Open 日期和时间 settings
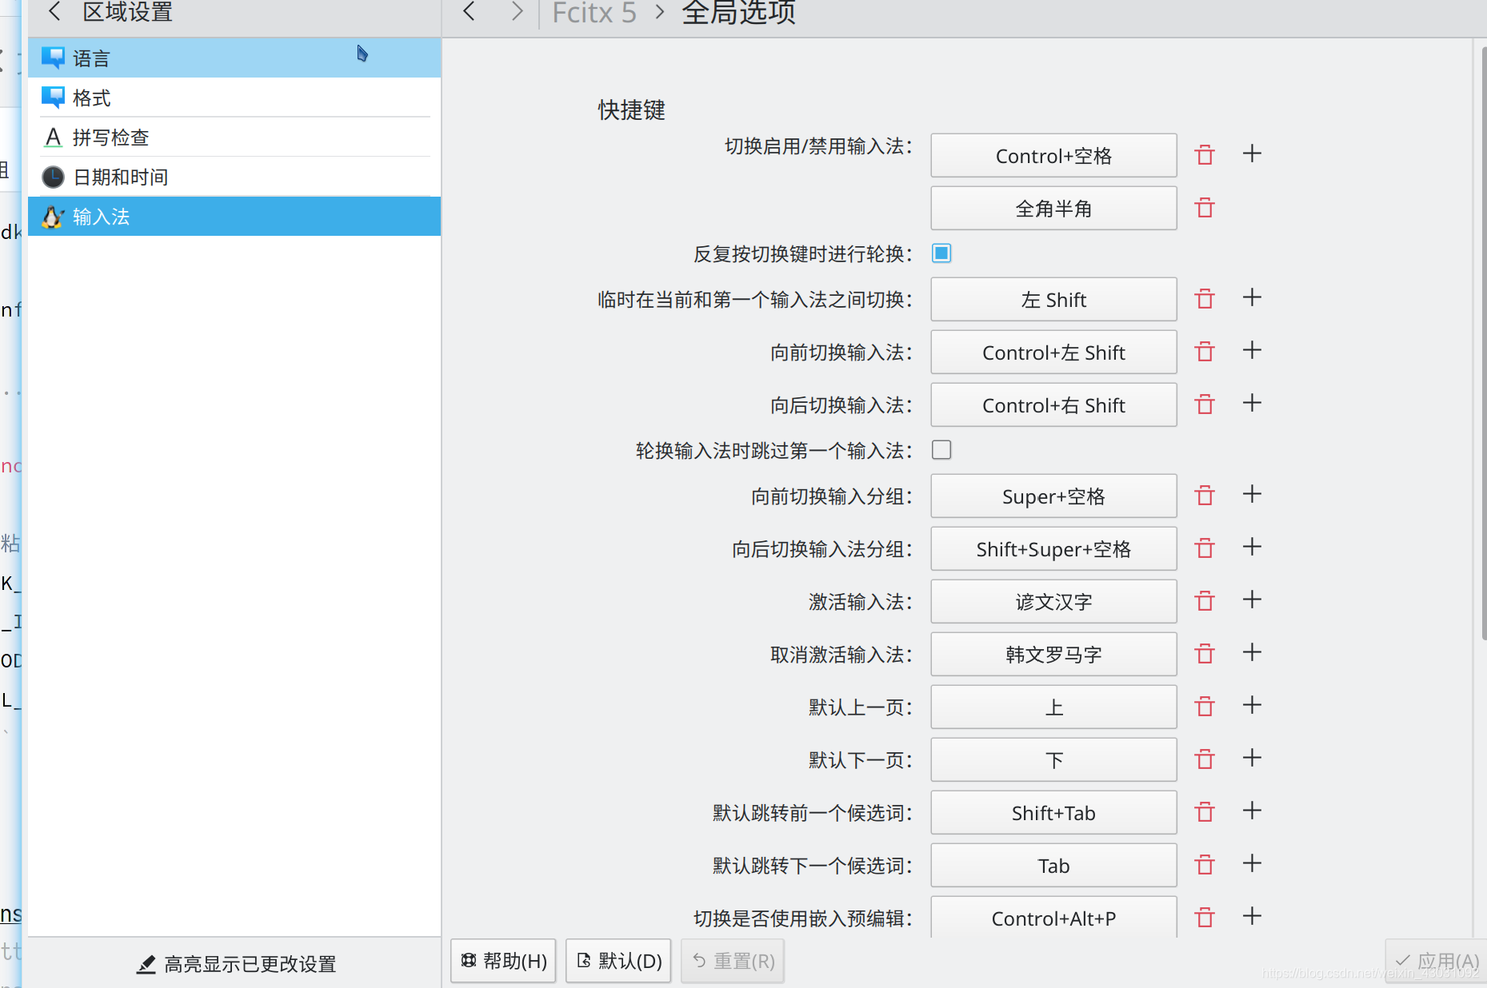The height and width of the screenshot is (988, 1487). point(234,177)
